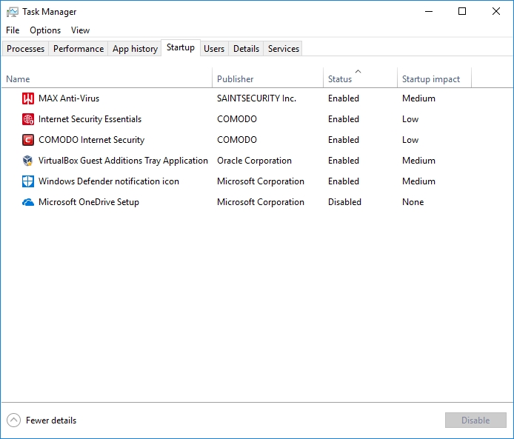Go to the App history tab
Screen dimensions: 514x439
coord(135,49)
